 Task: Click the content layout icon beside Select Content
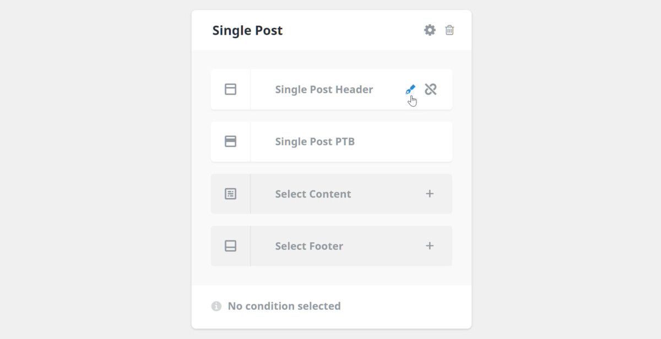tap(231, 193)
